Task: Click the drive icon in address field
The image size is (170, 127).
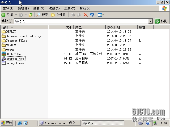Action: (17, 21)
